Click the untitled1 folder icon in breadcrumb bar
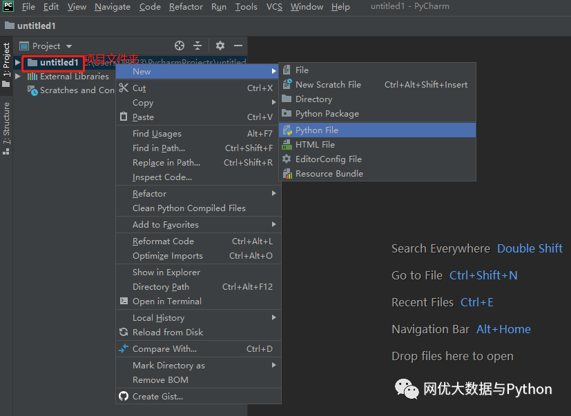The width and height of the screenshot is (571, 416). tap(10, 26)
